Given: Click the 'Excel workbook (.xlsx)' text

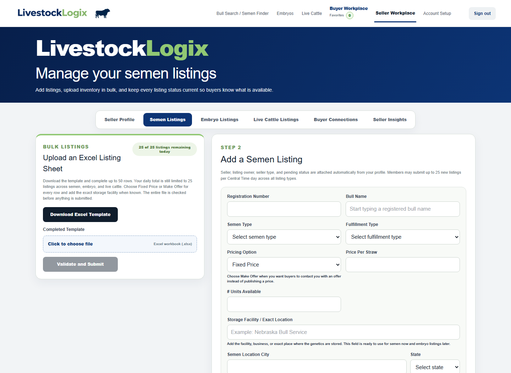Looking at the screenshot, I should tap(173, 244).
